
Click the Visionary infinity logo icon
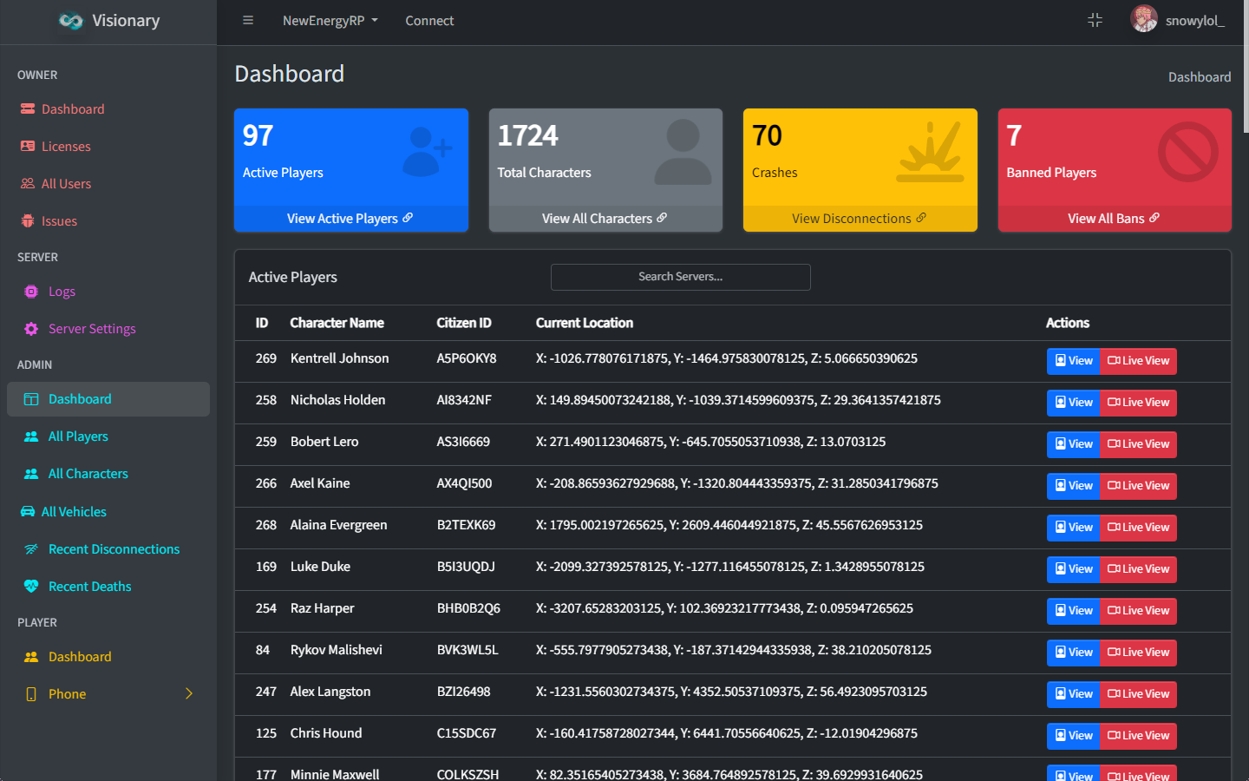tap(70, 21)
